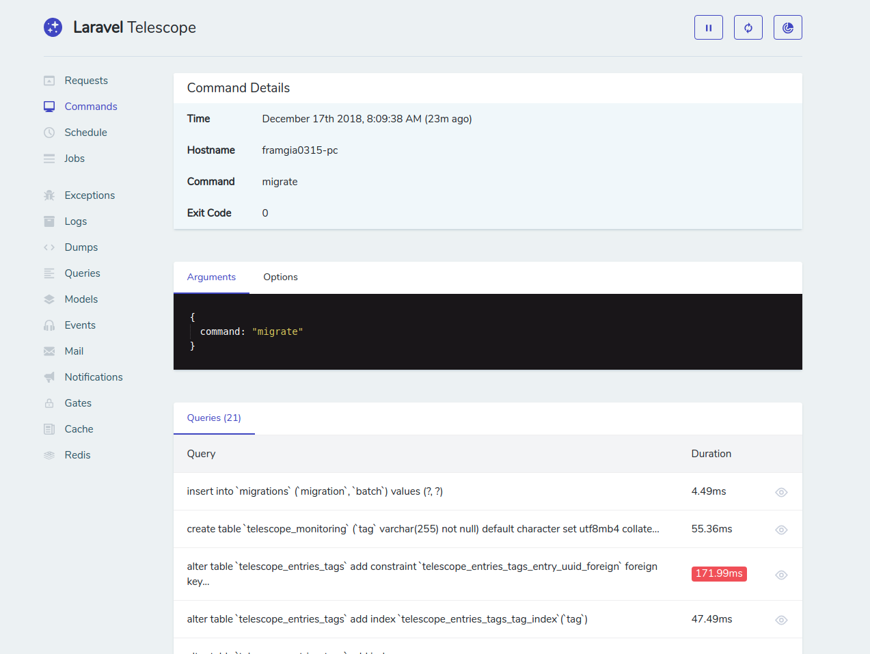Click the December 17th 2018 time value
The width and height of the screenshot is (870, 654).
(367, 119)
